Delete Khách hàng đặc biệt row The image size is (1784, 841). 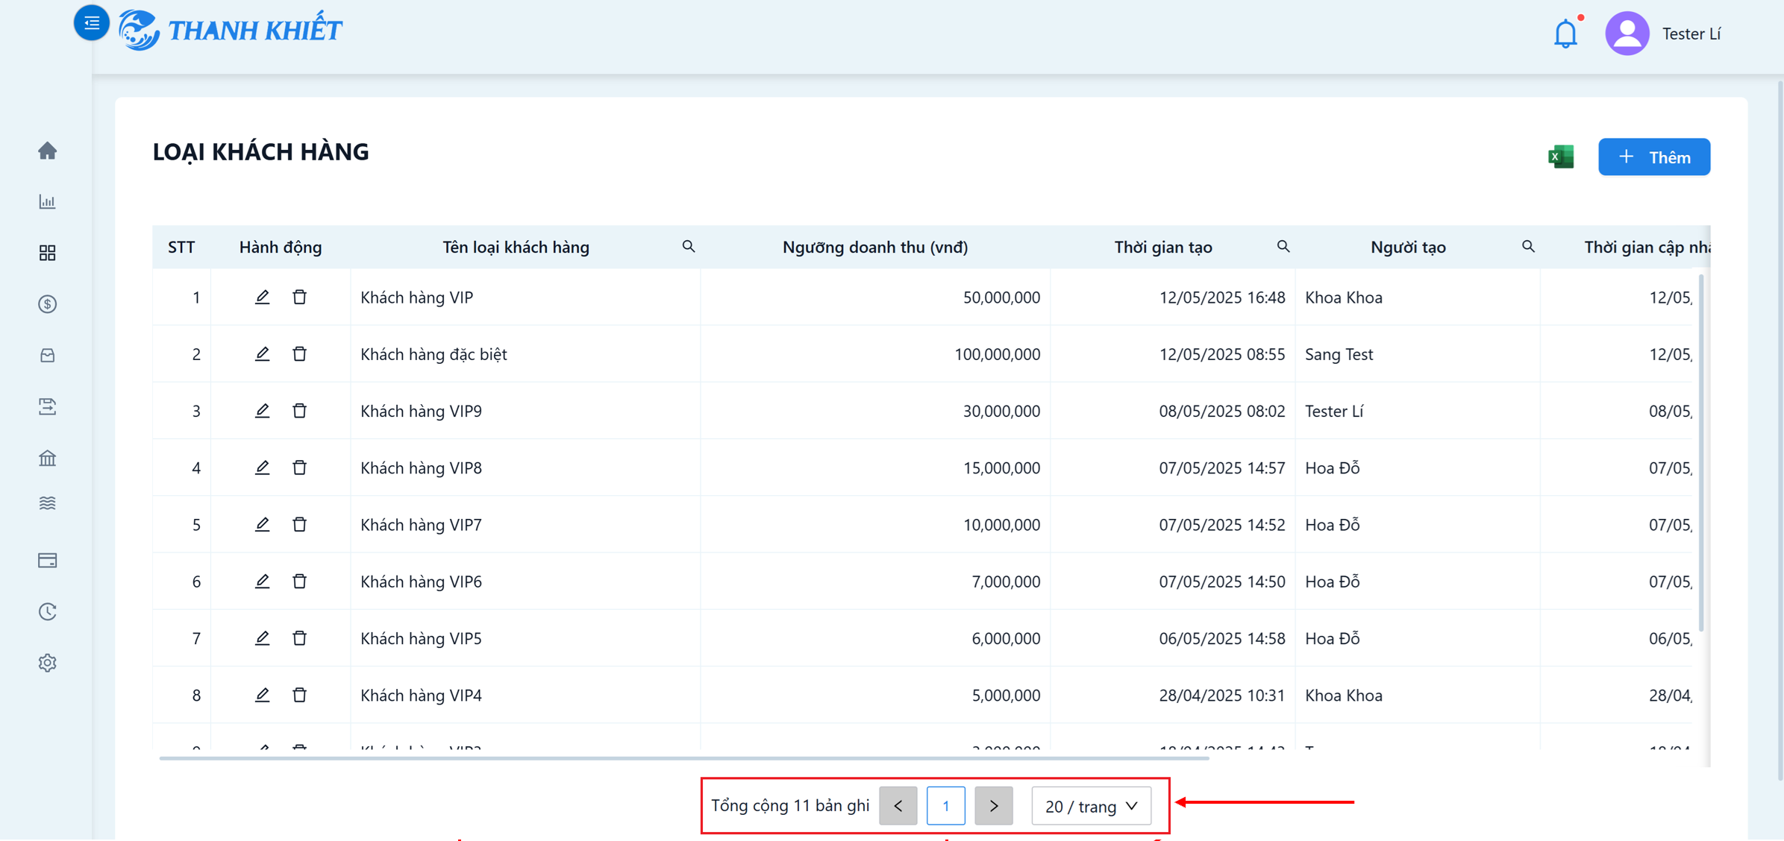click(299, 353)
